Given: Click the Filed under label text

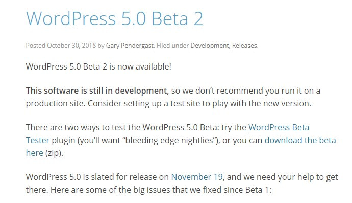Looking at the screenshot, I should pyautogui.click(x=172, y=46).
